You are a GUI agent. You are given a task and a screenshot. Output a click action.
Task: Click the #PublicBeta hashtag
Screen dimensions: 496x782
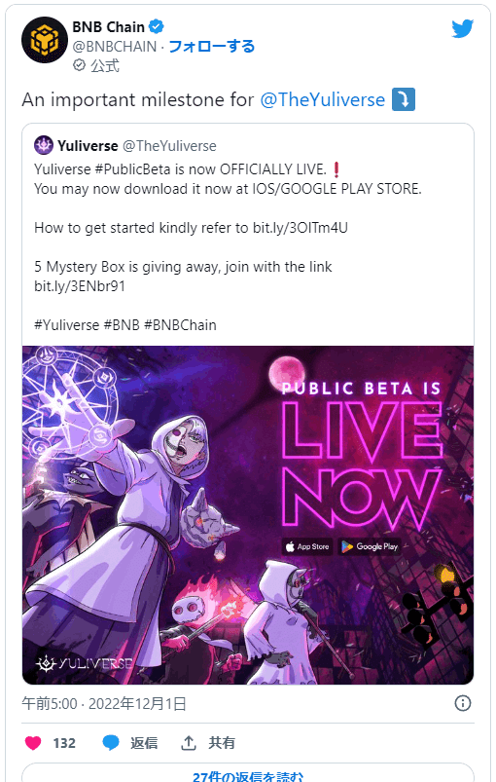(x=132, y=169)
